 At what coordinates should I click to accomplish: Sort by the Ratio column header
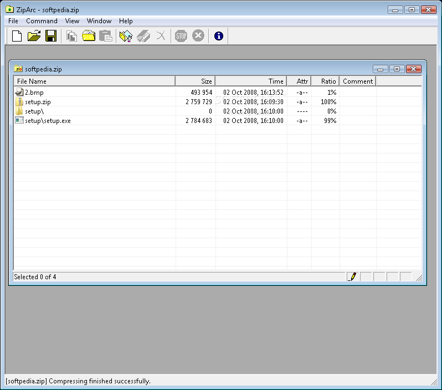tap(325, 81)
